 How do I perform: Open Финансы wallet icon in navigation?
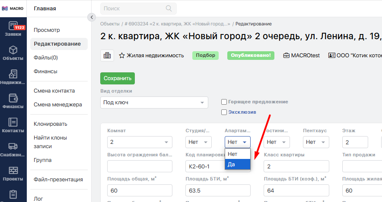[13, 101]
